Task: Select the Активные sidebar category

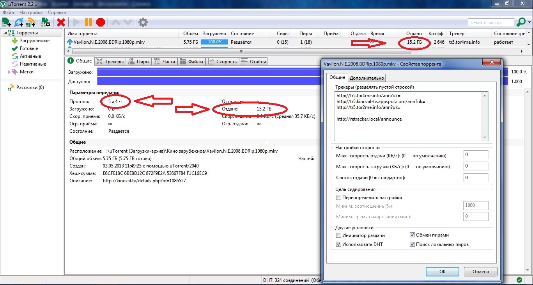Action: click(x=30, y=56)
